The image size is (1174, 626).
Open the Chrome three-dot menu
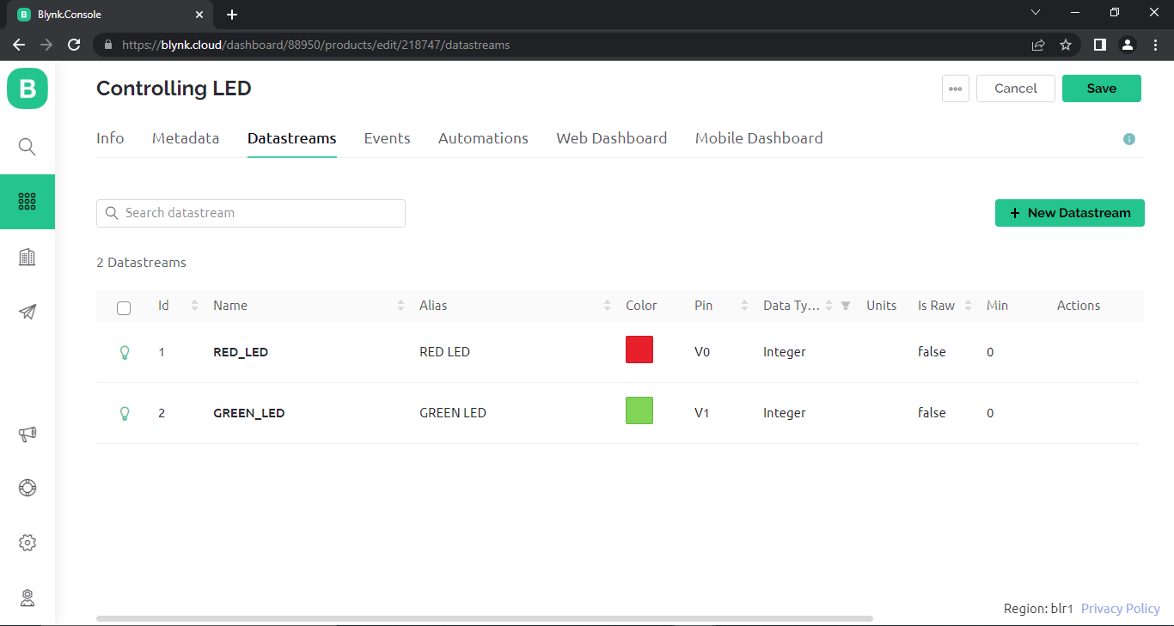[x=1155, y=45]
